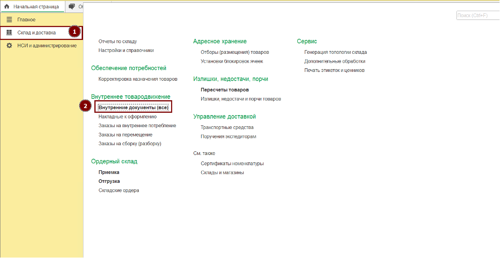Open Печать этикеток и ценников
The image size is (500, 258).
(334, 70)
